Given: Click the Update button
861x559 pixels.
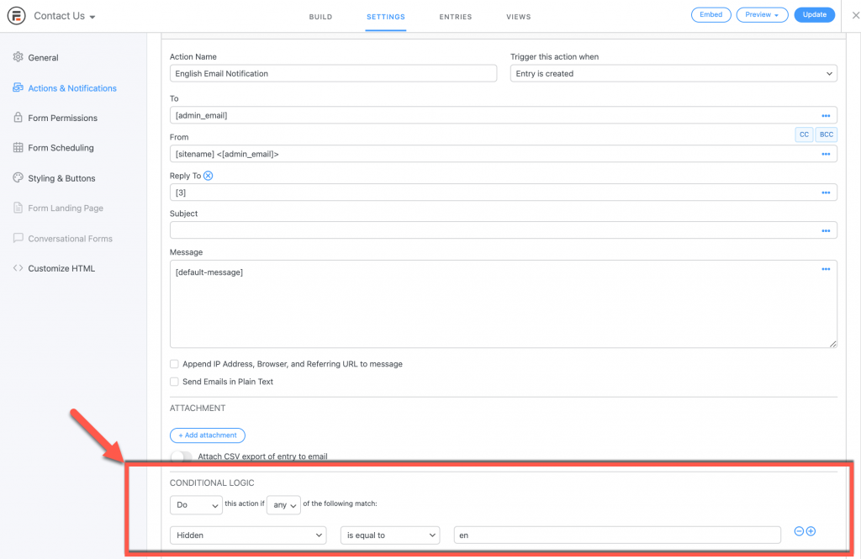Looking at the screenshot, I should coord(814,15).
